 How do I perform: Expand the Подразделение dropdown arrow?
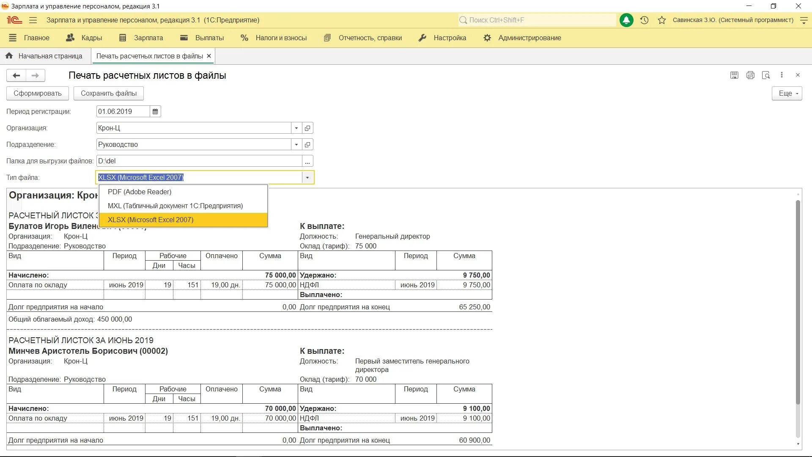click(x=296, y=145)
